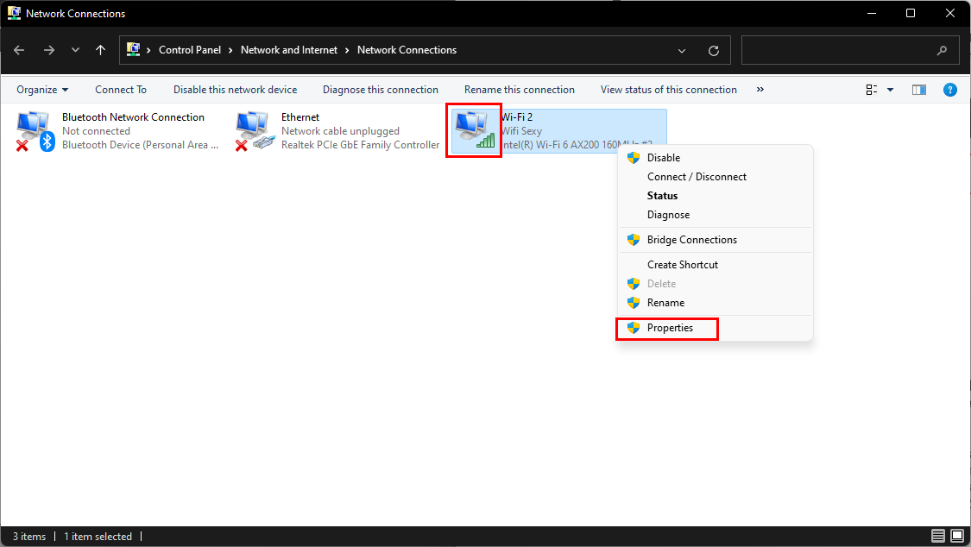Switch to large icons view in status bar
This screenshot has height=547, width=971.
click(957, 536)
